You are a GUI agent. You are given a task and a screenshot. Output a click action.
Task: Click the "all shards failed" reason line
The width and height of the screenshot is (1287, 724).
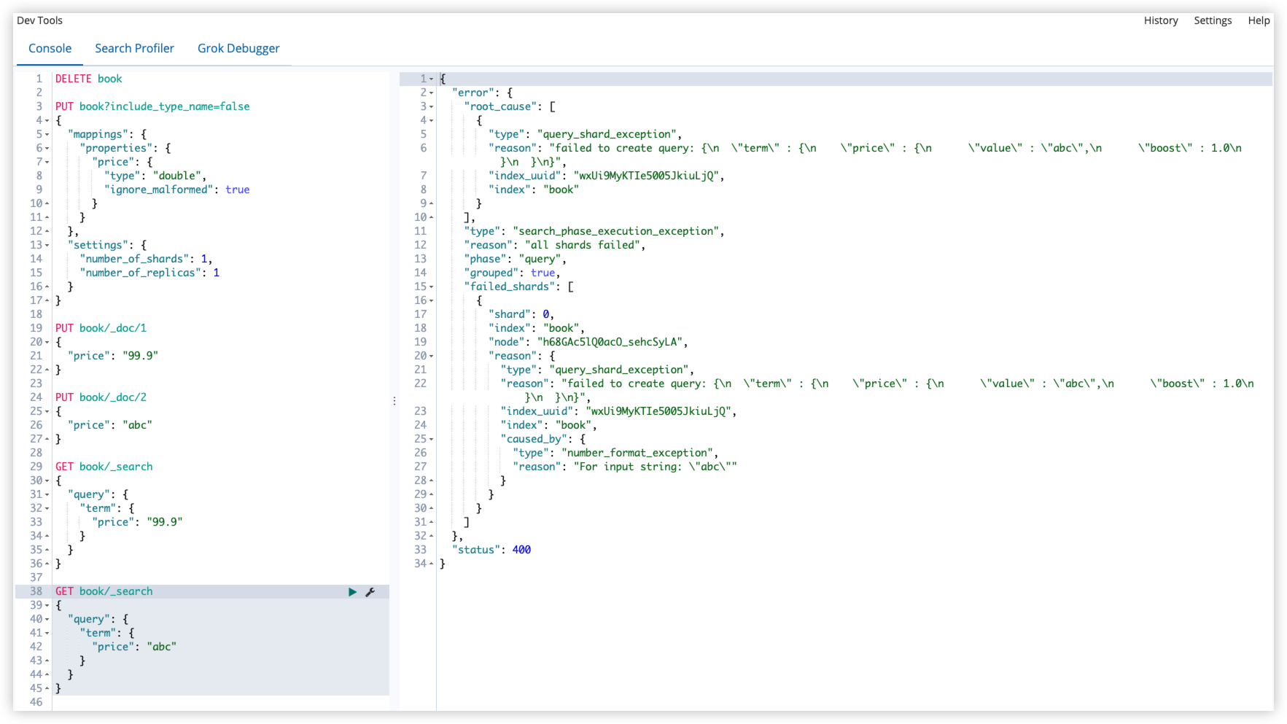555,245
